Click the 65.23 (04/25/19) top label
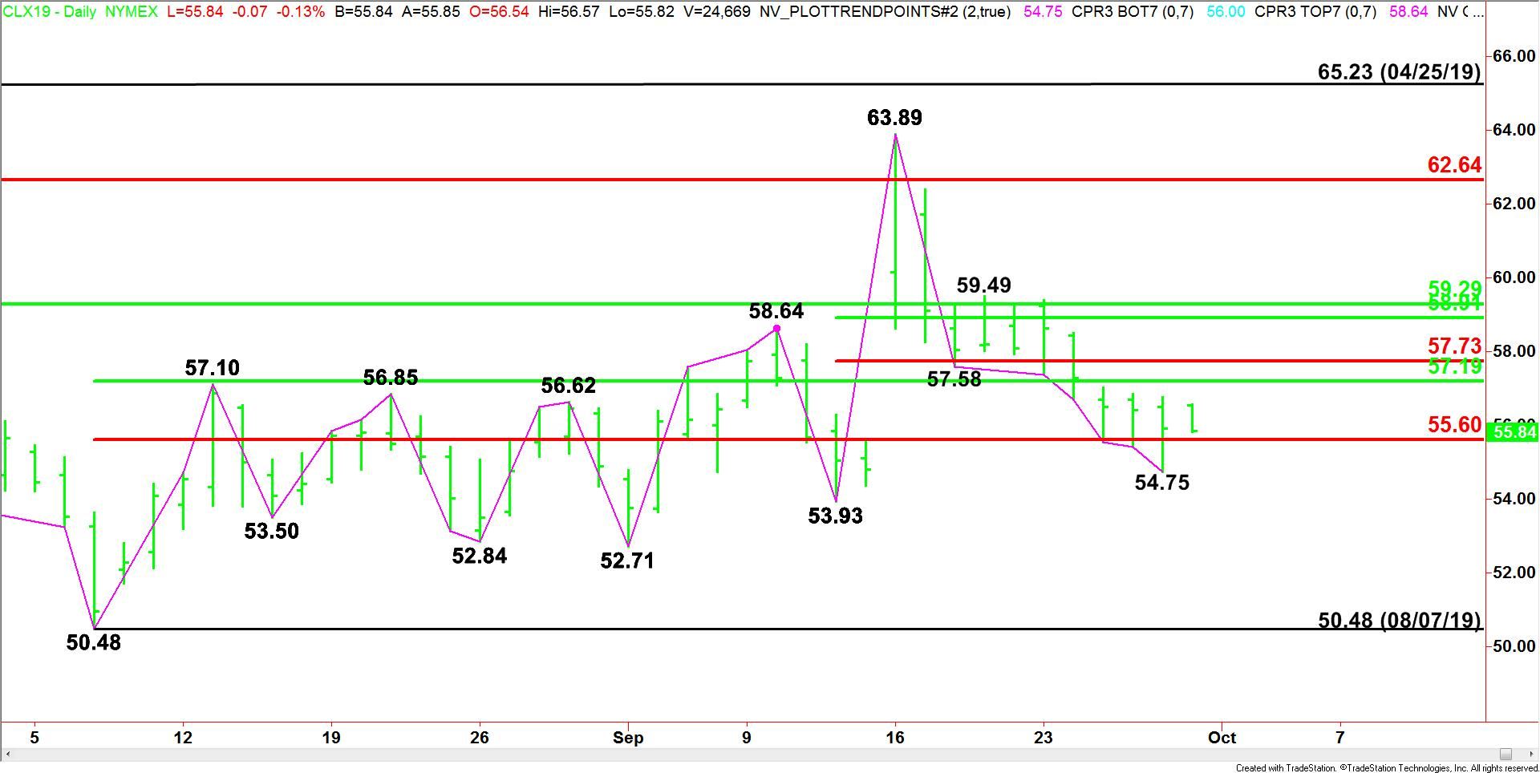Screen dimensions: 1540x773 (x=1399, y=71)
